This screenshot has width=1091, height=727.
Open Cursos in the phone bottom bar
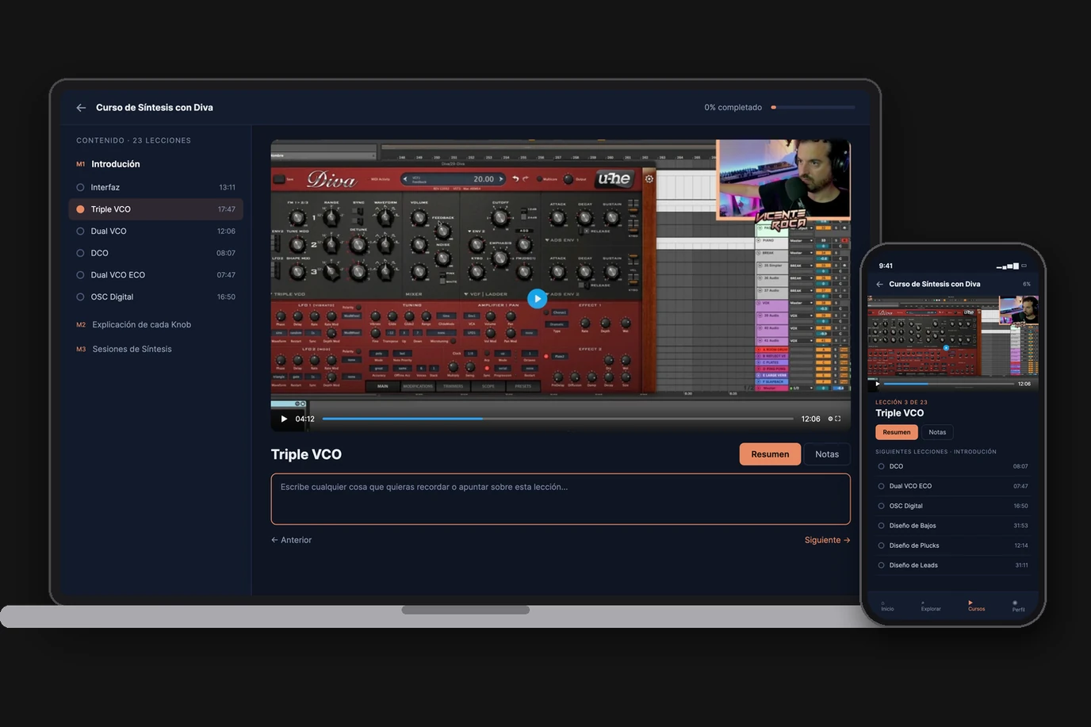[976, 606]
